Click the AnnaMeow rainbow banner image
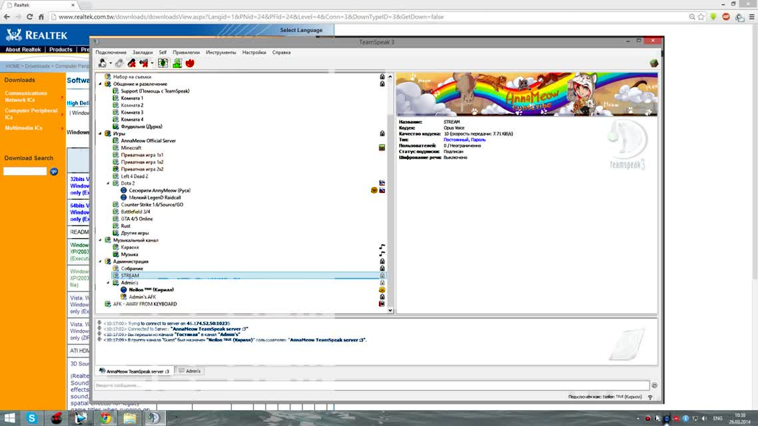 (x=527, y=94)
